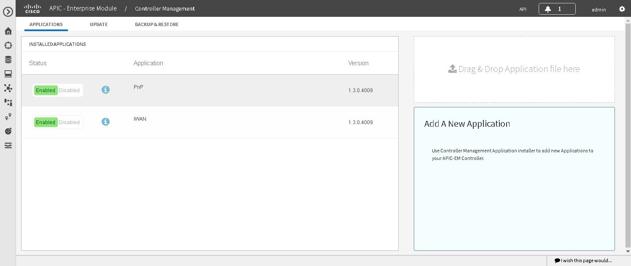The height and width of the screenshot is (266, 631).
Task: Open Path Trace using the pins icon
Action: (8, 117)
